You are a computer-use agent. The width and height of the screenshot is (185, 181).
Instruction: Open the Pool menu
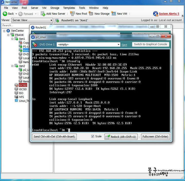pyautogui.click(x=24, y=8)
